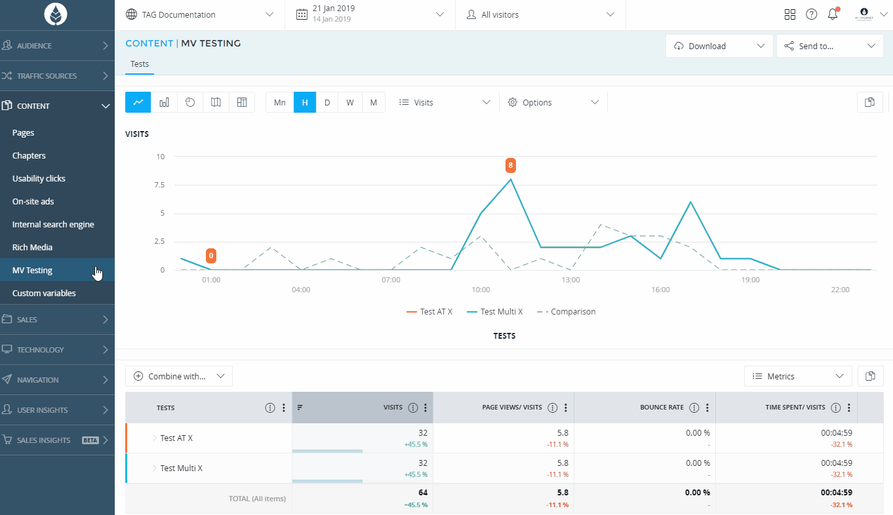The image size is (893, 515).
Task: Switch to table view icon
Action: click(x=242, y=102)
